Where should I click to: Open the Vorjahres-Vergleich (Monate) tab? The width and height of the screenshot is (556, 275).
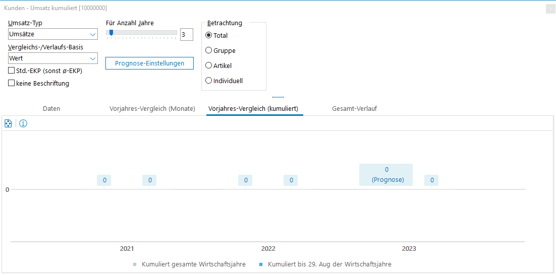point(152,109)
